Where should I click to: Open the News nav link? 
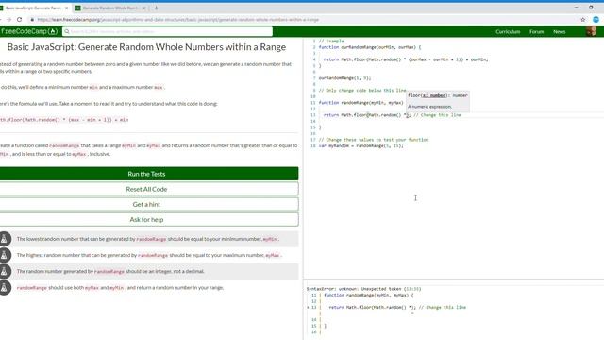tap(560, 31)
